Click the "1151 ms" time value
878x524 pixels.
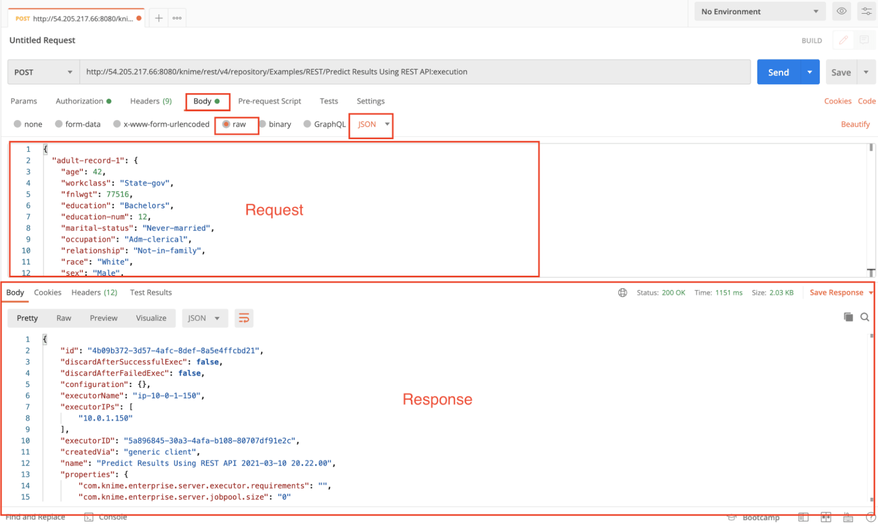[729, 293]
